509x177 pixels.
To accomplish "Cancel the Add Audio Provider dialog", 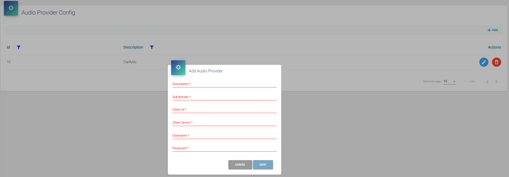I will pos(240,165).
